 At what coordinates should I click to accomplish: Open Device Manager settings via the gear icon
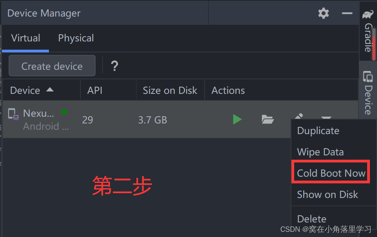tap(323, 13)
